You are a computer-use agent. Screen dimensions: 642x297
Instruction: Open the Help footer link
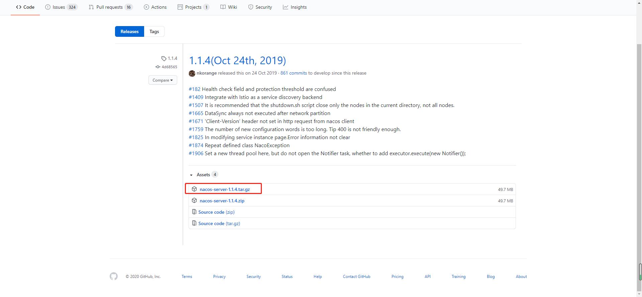[x=318, y=277]
